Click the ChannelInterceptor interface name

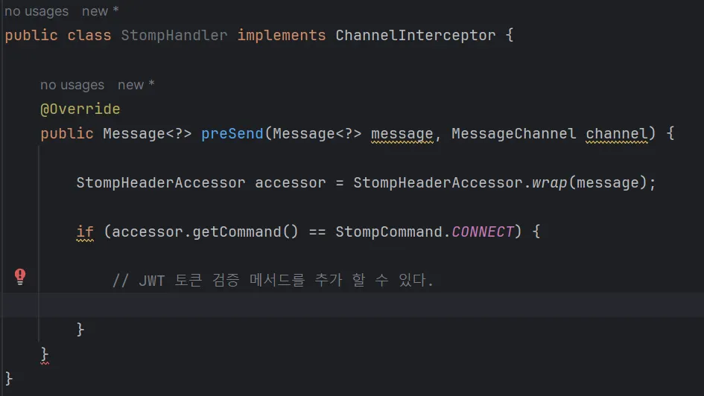pyautogui.click(x=416, y=35)
